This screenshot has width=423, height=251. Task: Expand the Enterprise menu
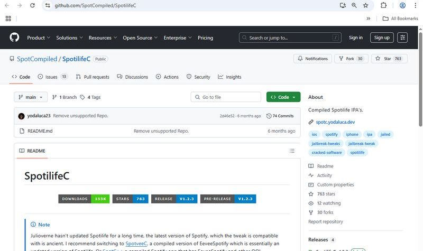[178, 38]
